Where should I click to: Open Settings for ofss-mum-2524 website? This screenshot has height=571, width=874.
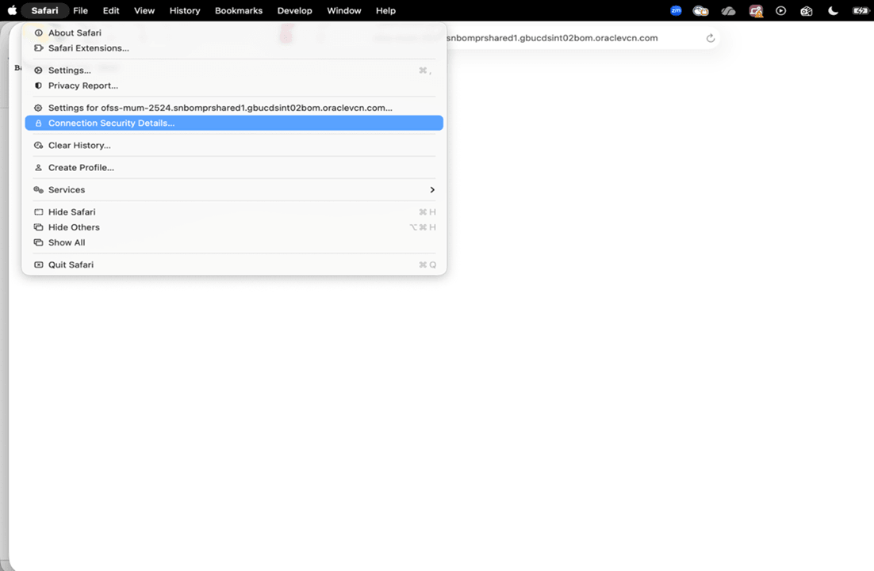[234, 108]
